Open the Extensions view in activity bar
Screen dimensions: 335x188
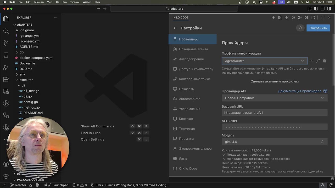[6, 80]
